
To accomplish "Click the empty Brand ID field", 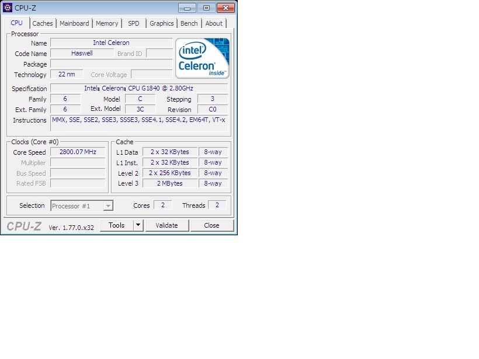I will [x=159, y=53].
